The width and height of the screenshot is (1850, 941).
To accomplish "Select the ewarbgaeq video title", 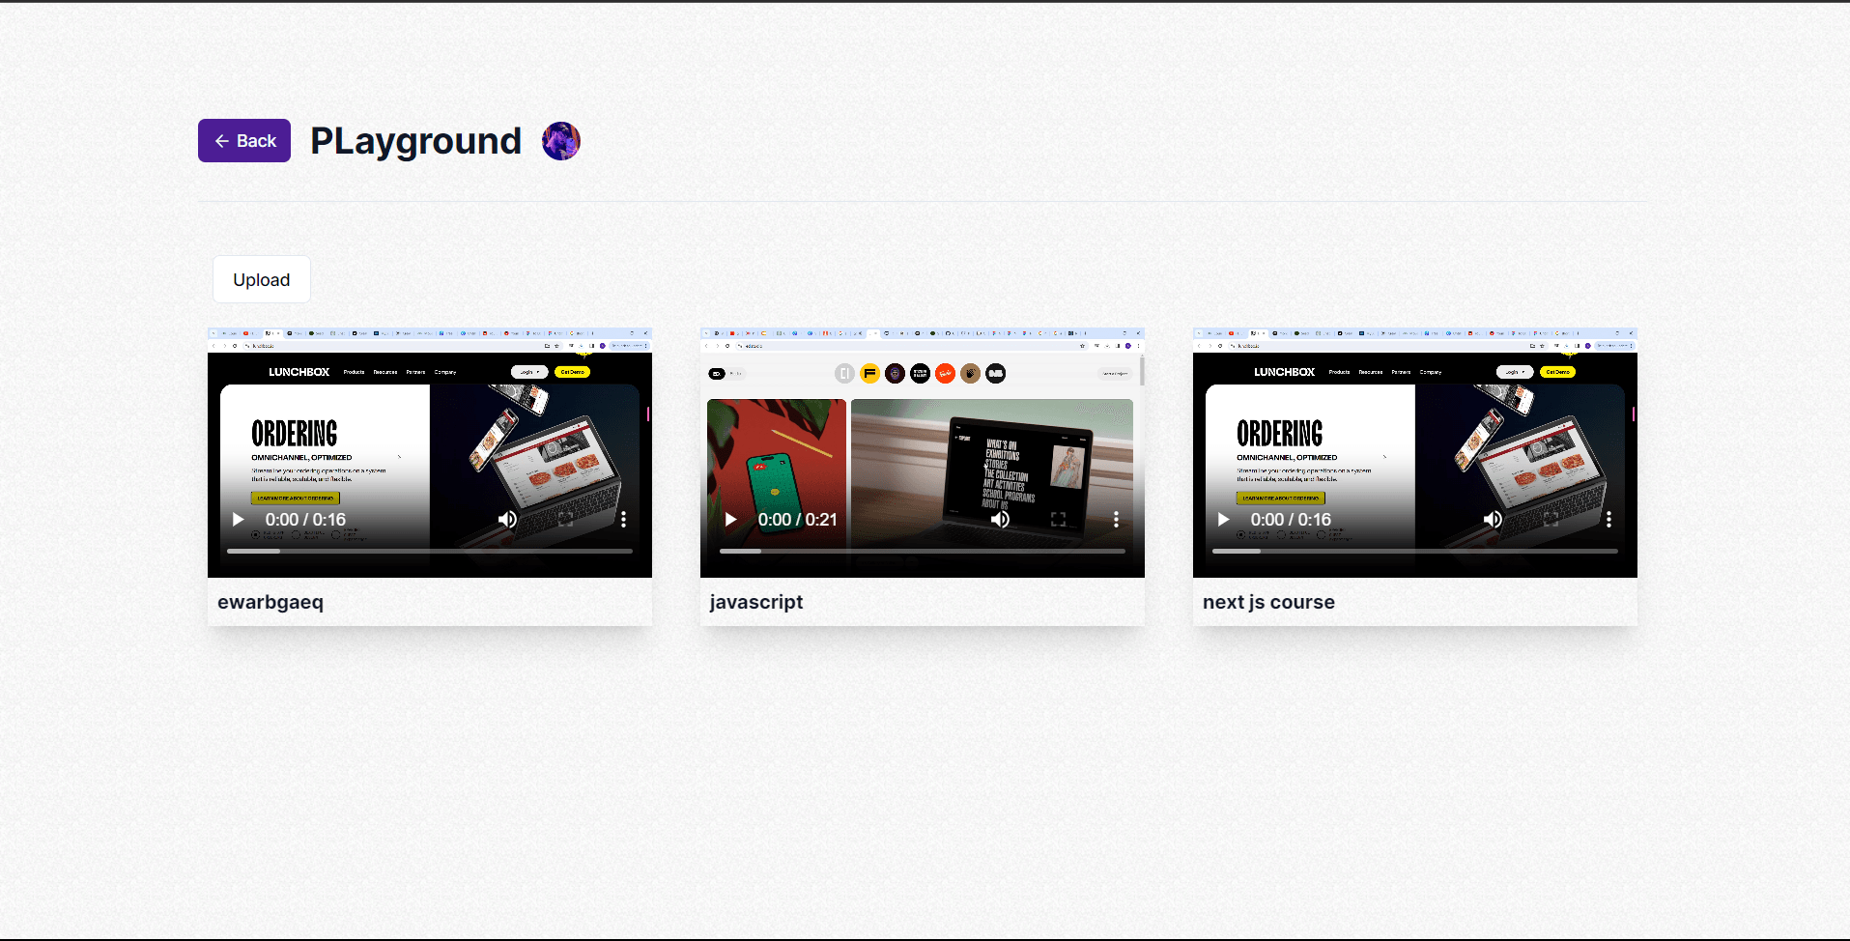I will click(x=270, y=602).
